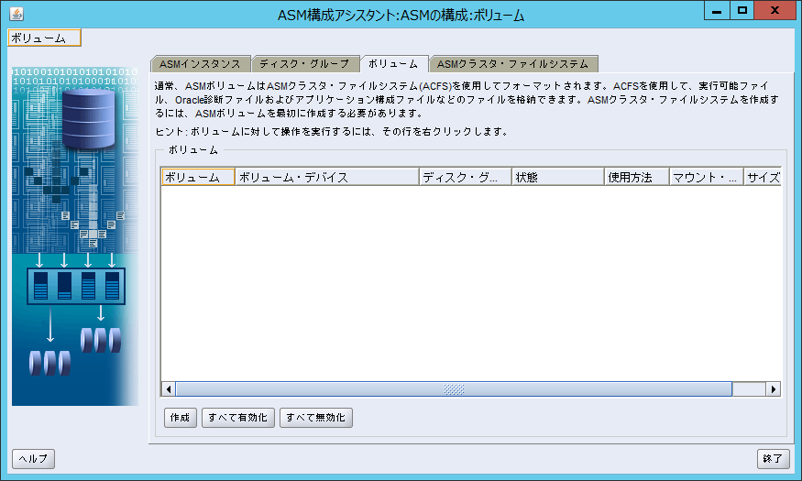802x481 pixels.
Task: Click the scroll left arrow of table
Action: pyautogui.click(x=169, y=389)
